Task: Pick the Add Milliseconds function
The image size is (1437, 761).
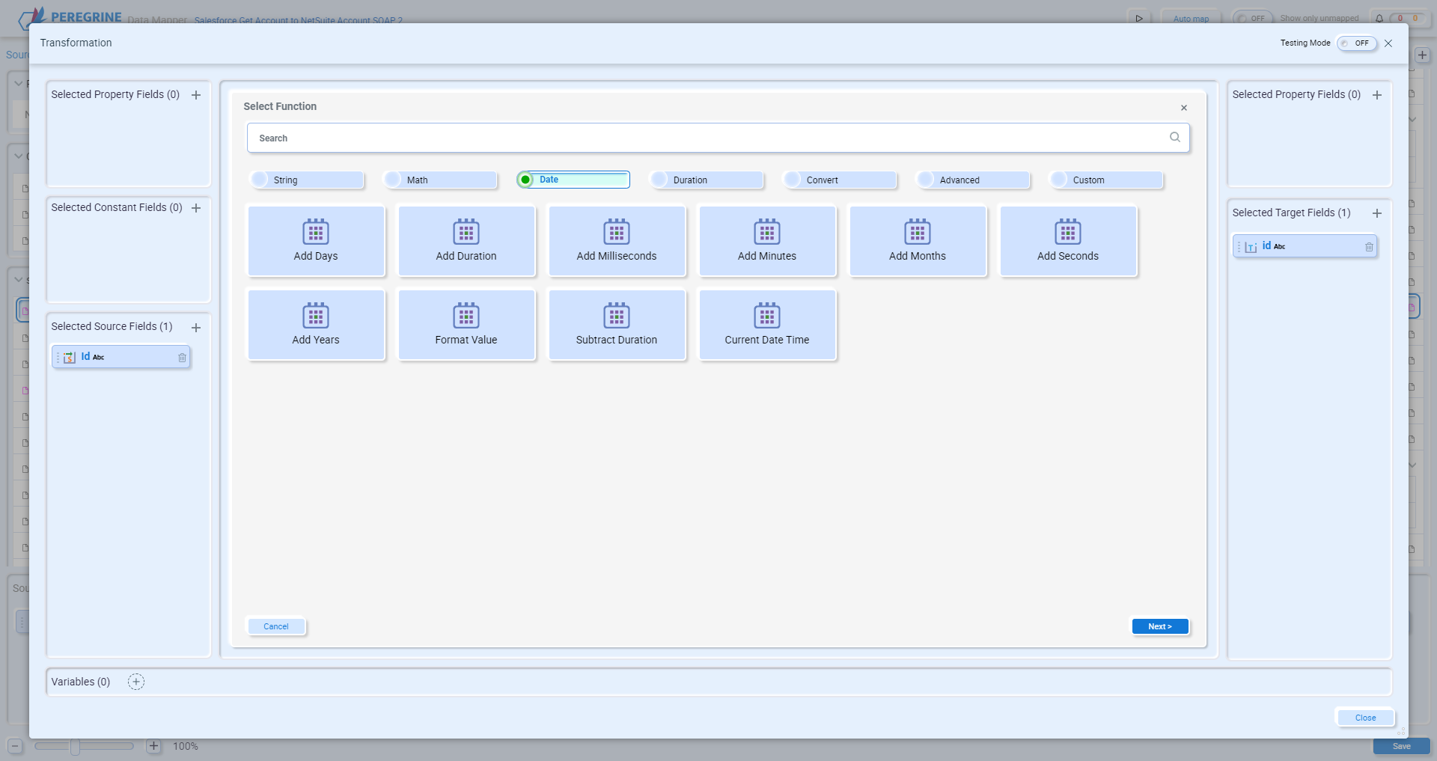Action: 617,241
